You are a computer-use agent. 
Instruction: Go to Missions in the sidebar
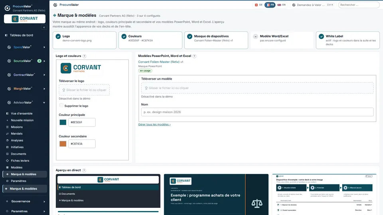coord(17,127)
